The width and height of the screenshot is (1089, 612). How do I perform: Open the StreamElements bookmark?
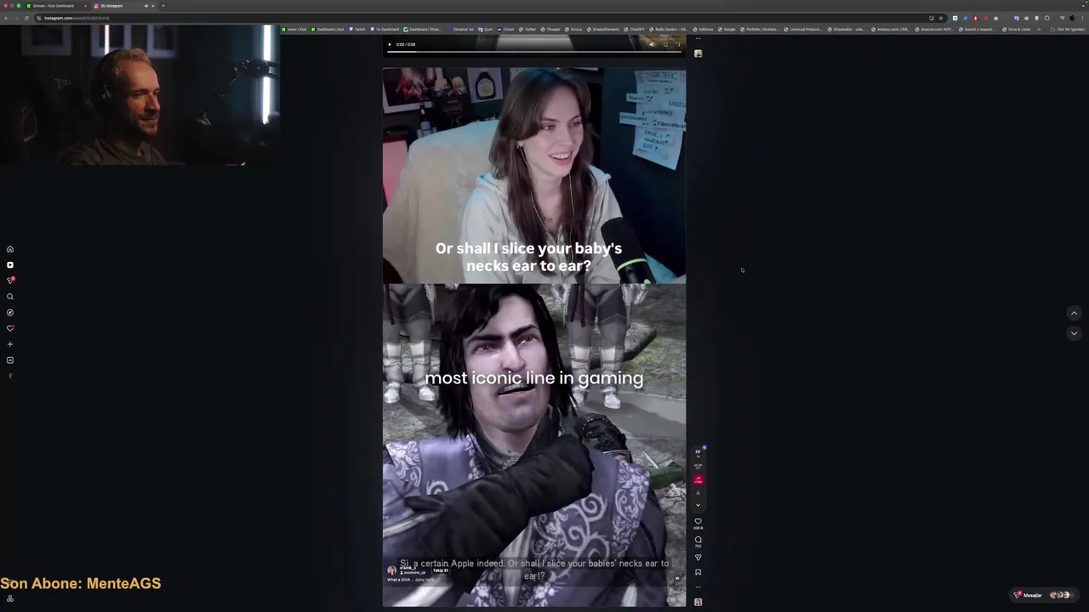point(602,29)
